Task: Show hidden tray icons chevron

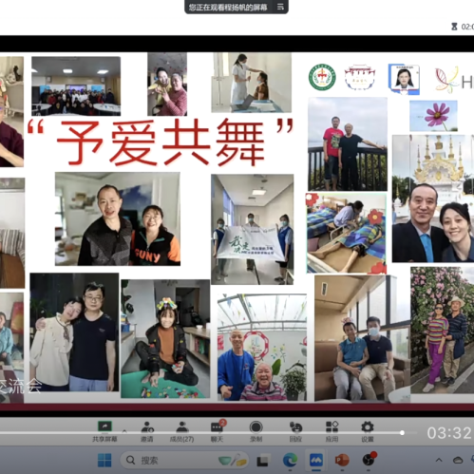Action: pos(439,460)
